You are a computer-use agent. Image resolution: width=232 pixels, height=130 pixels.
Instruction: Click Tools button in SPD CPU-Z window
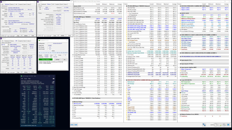pos(18,72)
